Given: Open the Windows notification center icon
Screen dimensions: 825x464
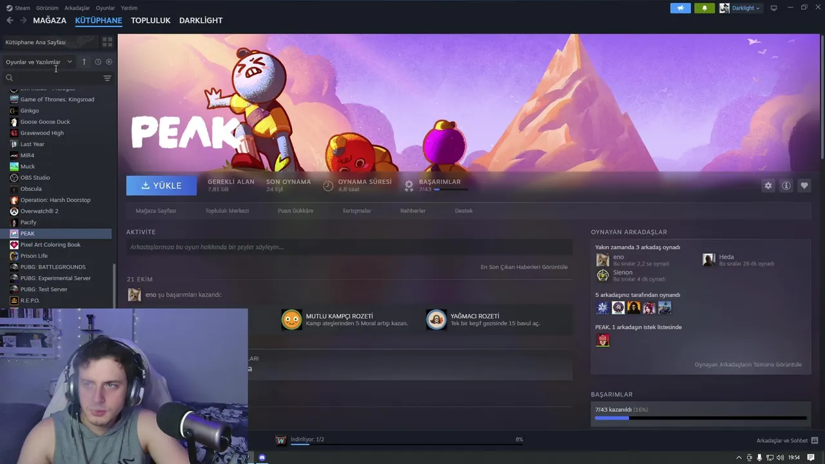Looking at the screenshot, I should pos(811,458).
